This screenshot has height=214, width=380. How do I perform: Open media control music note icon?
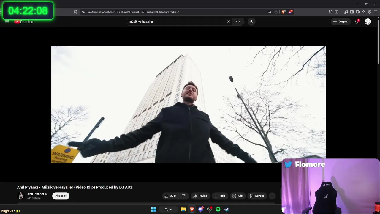pyautogui.click(x=346, y=12)
